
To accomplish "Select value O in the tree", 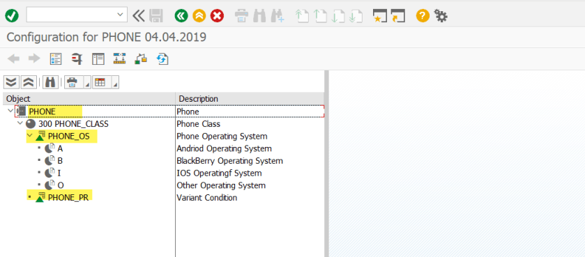I will tap(61, 185).
